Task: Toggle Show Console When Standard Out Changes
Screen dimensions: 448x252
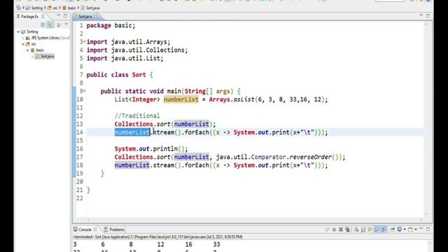Action: pos(377,230)
